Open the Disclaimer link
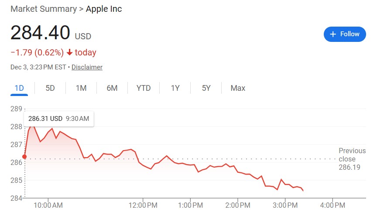 (87, 67)
